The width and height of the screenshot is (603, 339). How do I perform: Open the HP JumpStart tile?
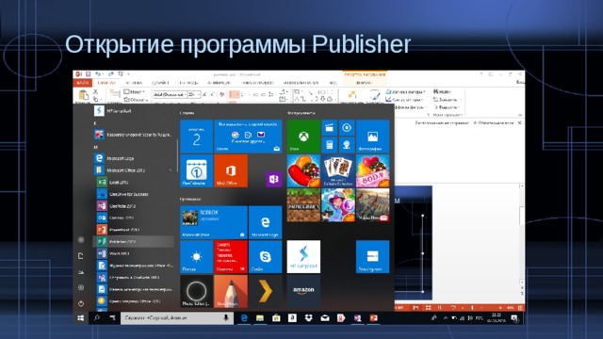tap(303, 257)
